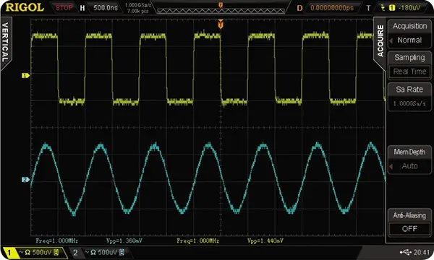Click the orange trigger position marker
Screen dimensions: 434x260
click(221, 25)
